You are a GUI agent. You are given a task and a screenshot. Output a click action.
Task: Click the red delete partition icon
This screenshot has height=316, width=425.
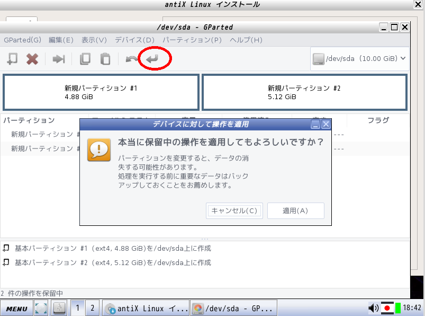pos(32,59)
